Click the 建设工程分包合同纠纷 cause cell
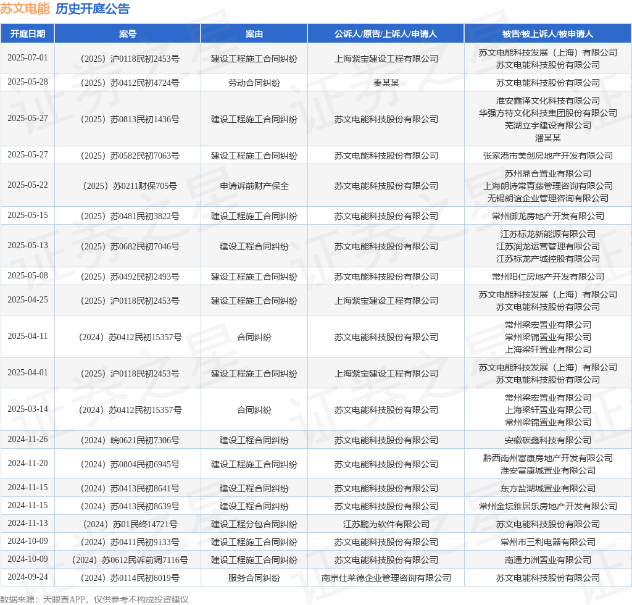 [254, 524]
